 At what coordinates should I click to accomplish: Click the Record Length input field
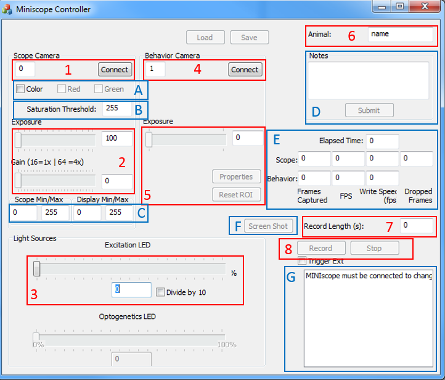(x=416, y=226)
